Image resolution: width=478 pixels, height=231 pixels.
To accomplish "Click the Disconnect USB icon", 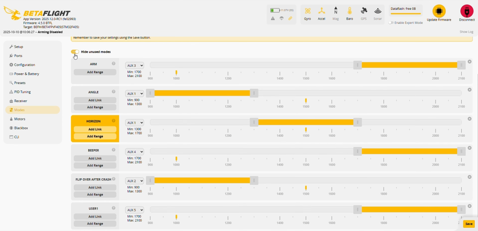I will 466,11.
